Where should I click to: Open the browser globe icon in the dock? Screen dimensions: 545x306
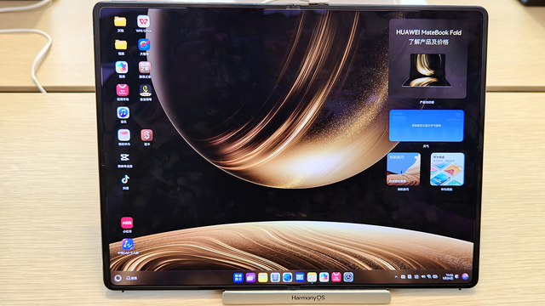pyautogui.click(x=287, y=277)
